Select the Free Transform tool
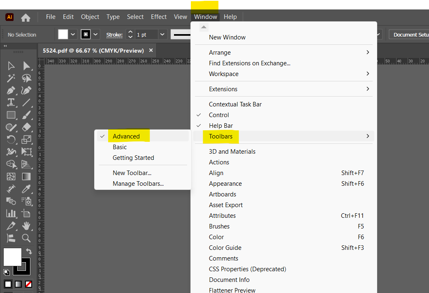This screenshot has width=429, height=293. [x=27, y=152]
